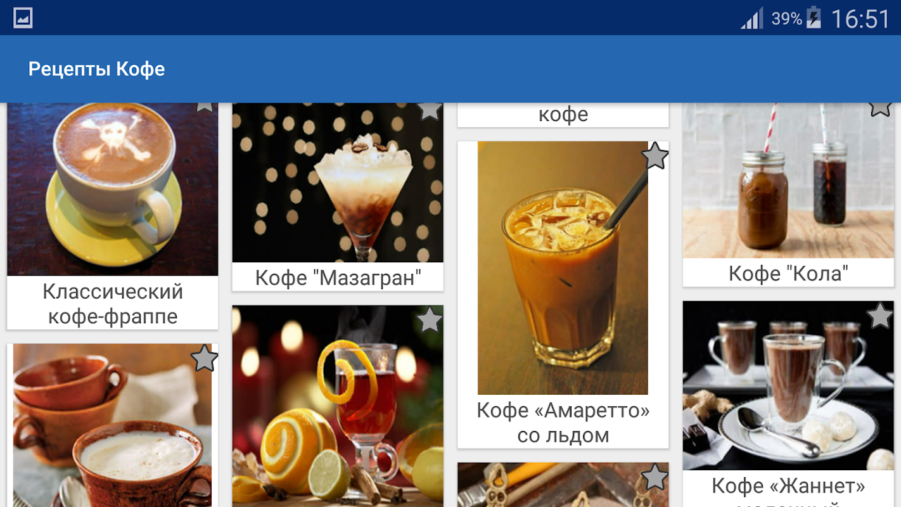Screen dimensions: 901x507
Task: Open the picture notification icon in status bar
Action: pos(23,18)
